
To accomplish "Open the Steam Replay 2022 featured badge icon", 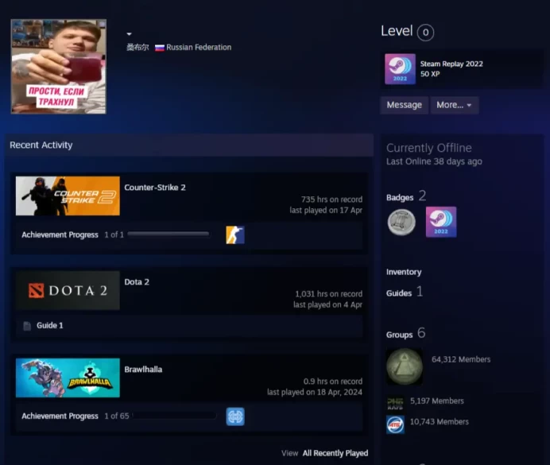I will pyautogui.click(x=401, y=69).
